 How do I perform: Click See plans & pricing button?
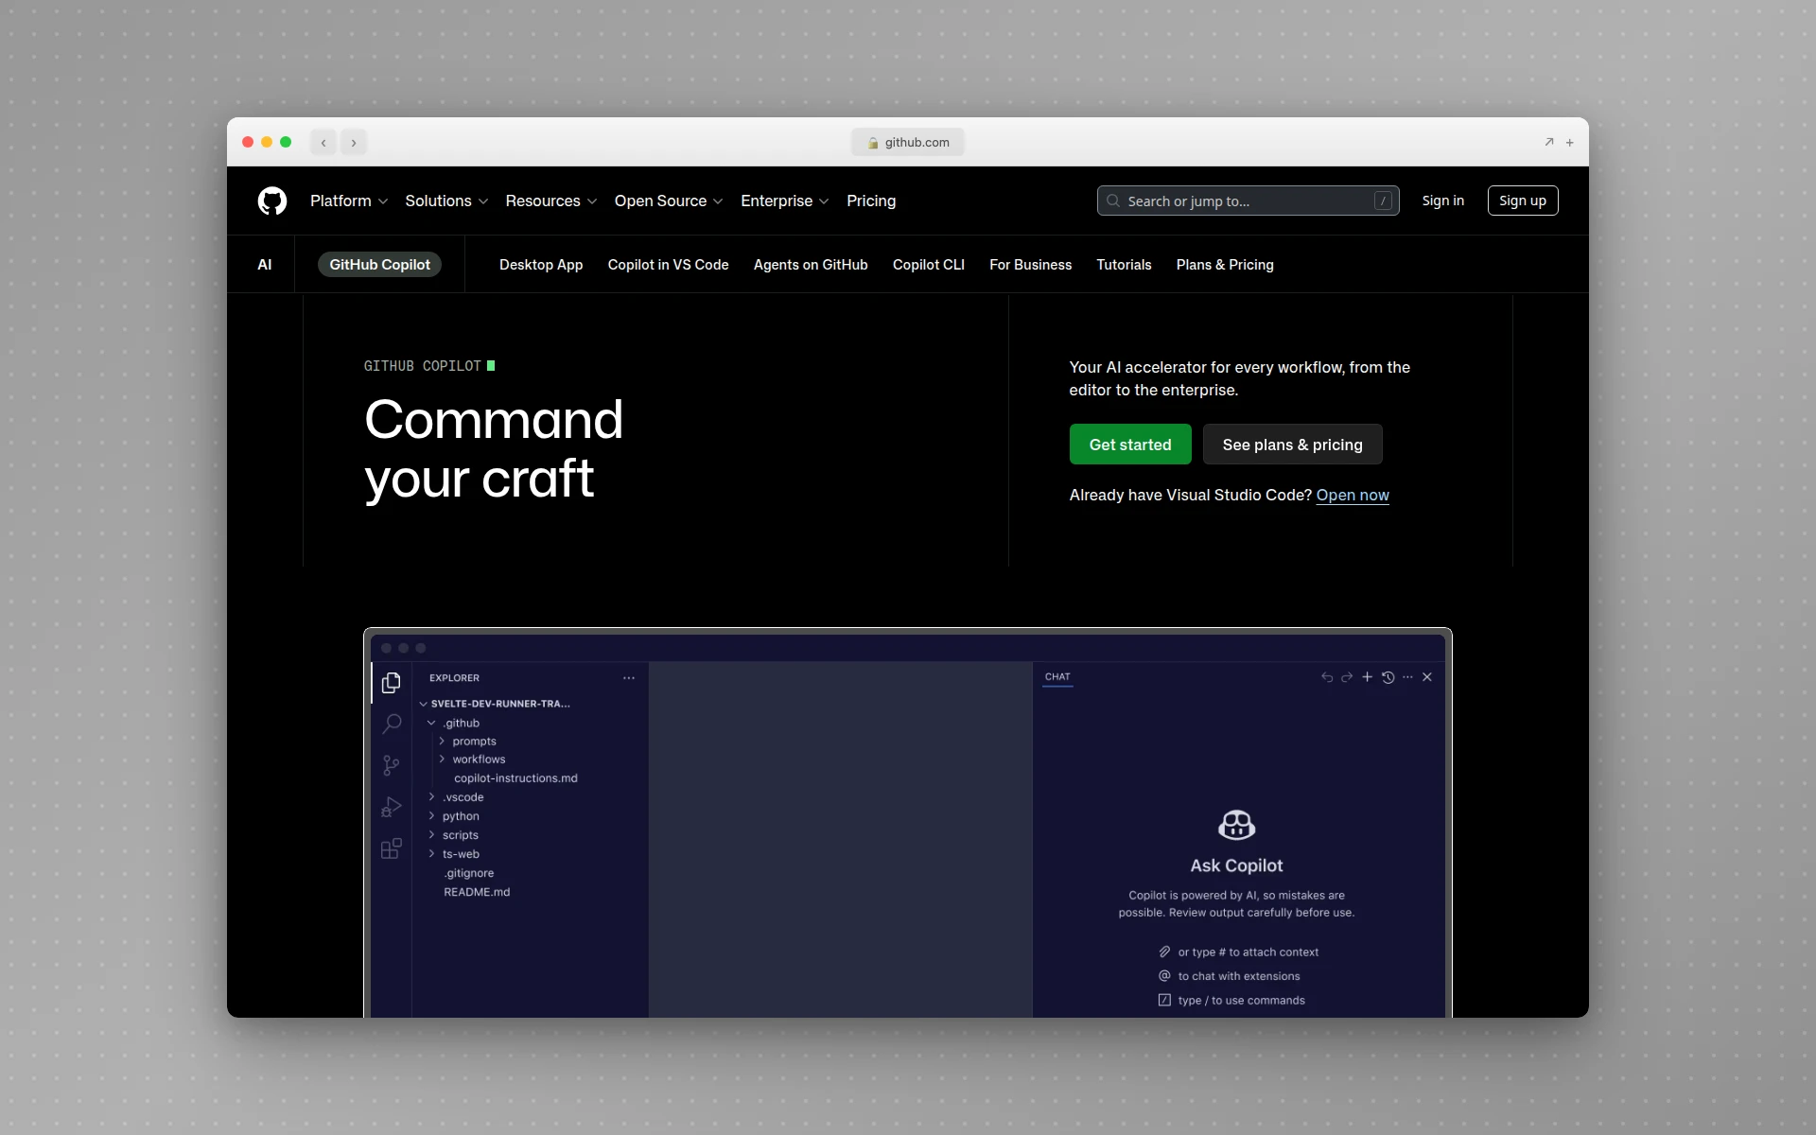pos(1292,445)
